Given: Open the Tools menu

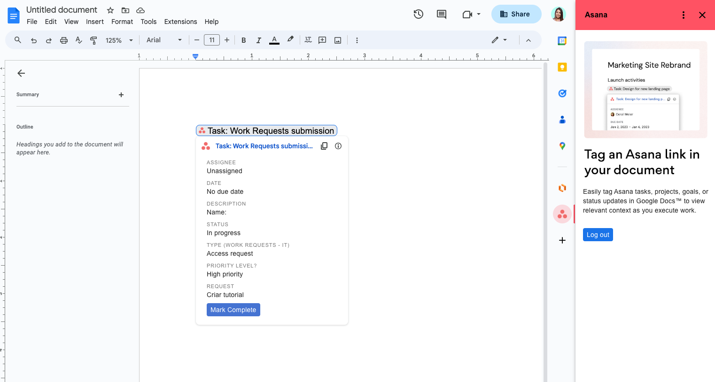Looking at the screenshot, I should click(148, 22).
